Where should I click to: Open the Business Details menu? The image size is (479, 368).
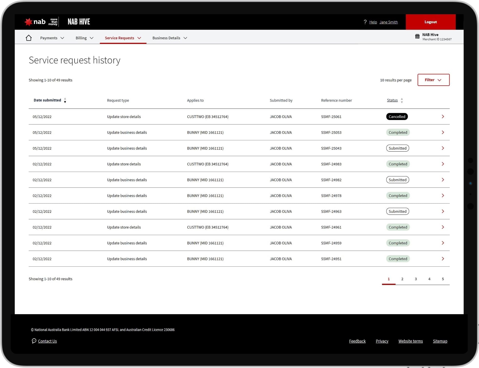[x=169, y=38]
